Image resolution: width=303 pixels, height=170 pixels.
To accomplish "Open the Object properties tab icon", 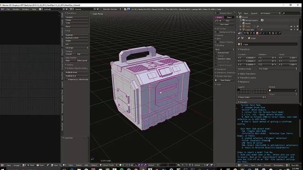I will [257, 33].
